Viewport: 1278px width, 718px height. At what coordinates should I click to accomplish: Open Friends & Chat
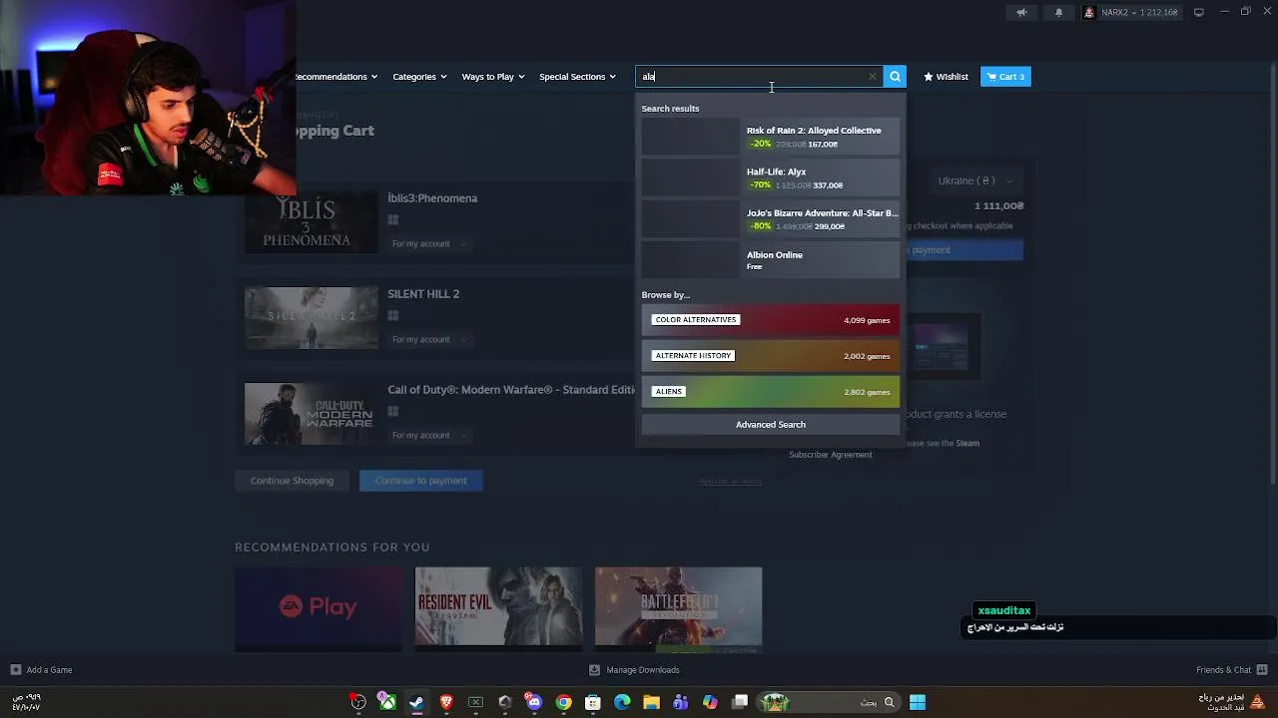(x=1232, y=670)
